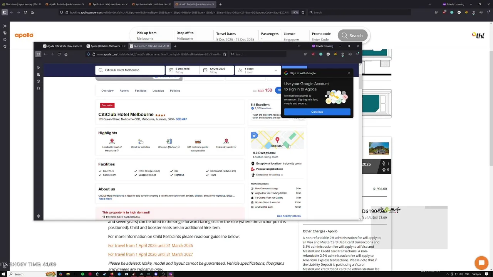493x277 pixels.
Task: Open the campervan thumbnail image on Apollo page
Action: [379, 148]
